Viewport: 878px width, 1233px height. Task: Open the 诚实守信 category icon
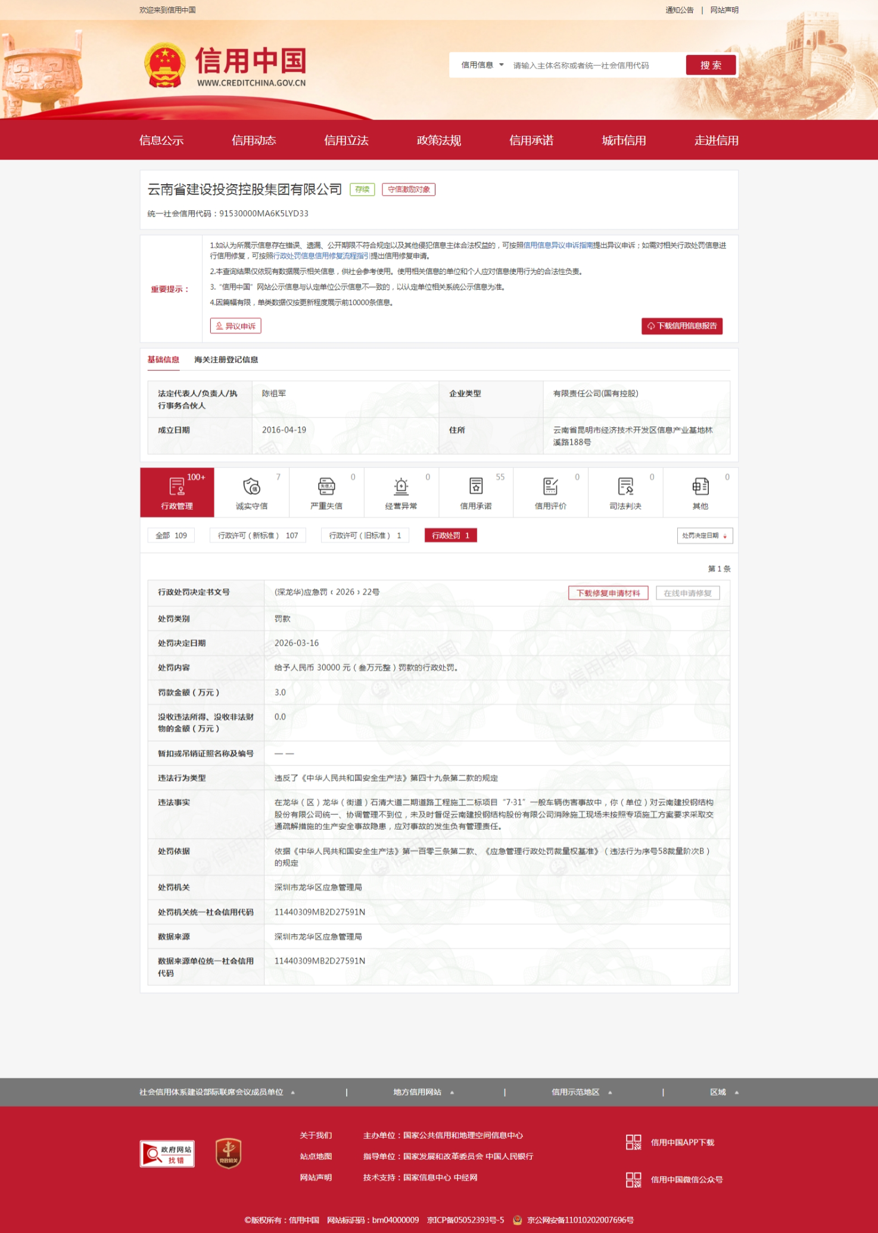pyautogui.click(x=251, y=487)
